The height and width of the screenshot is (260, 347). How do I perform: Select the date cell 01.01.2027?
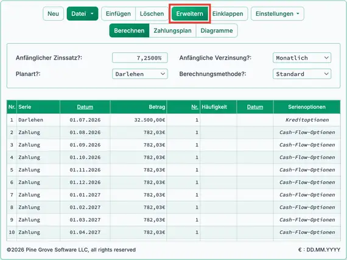(85, 195)
